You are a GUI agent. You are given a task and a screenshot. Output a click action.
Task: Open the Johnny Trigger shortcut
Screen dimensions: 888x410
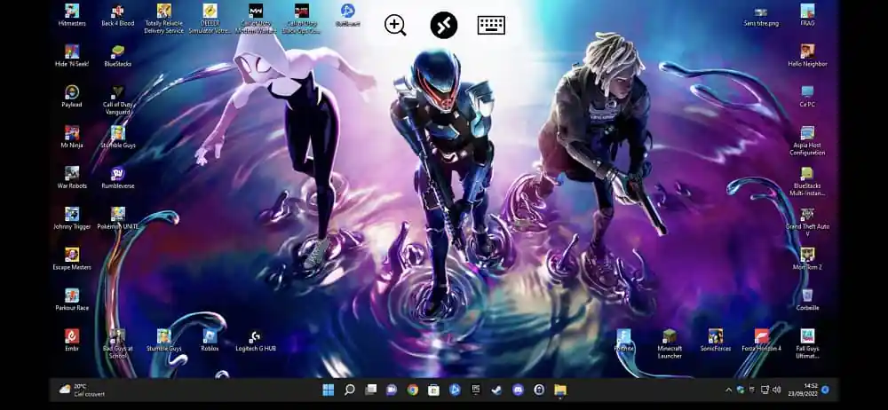point(72,218)
